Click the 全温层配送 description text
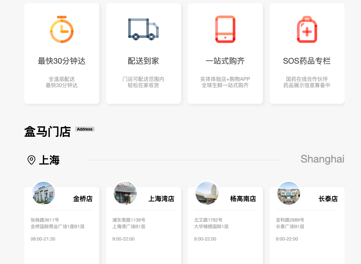Viewport: 361px width, 264px height. 62,79
